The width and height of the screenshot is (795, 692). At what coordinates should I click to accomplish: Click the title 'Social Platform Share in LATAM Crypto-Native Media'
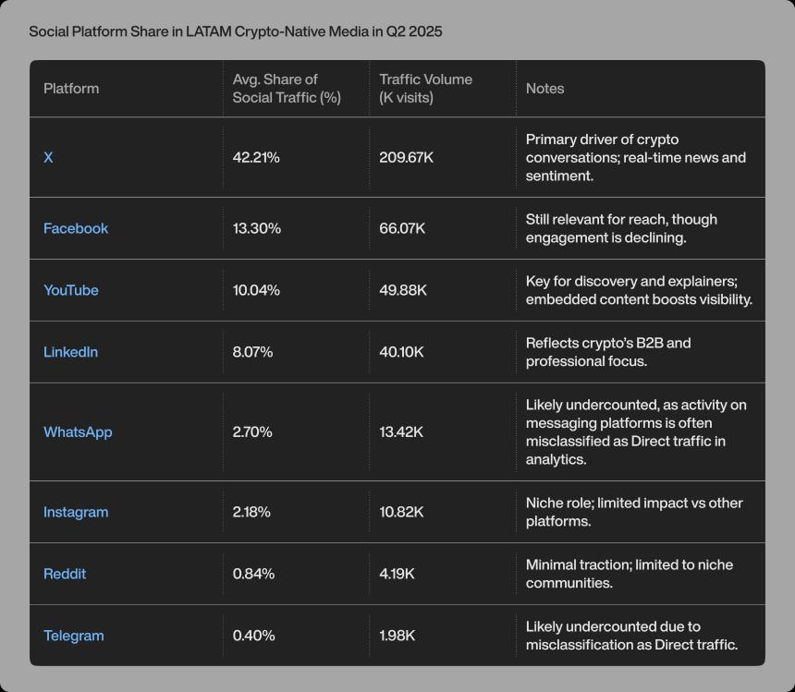[236, 31]
